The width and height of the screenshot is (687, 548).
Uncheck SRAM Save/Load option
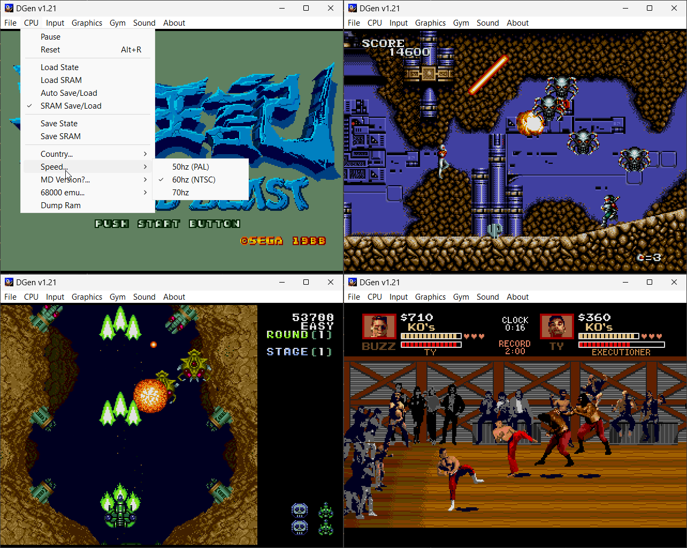tap(88, 106)
